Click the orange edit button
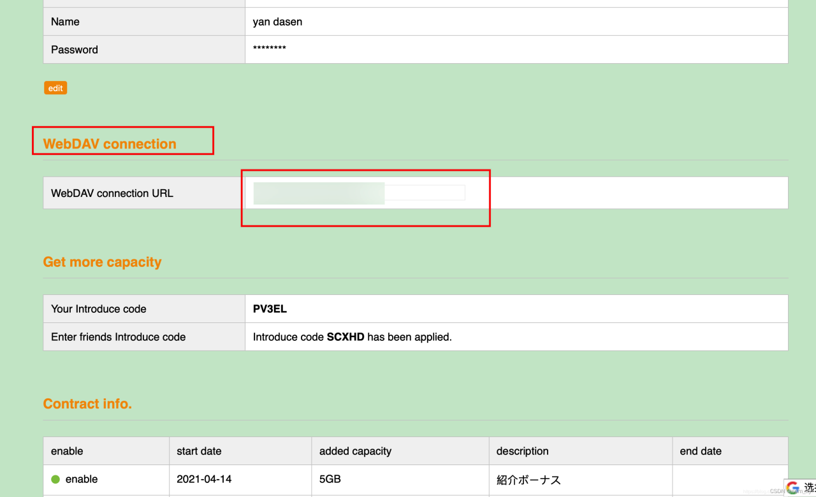Image resolution: width=816 pixels, height=497 pixels. point(55,88)
